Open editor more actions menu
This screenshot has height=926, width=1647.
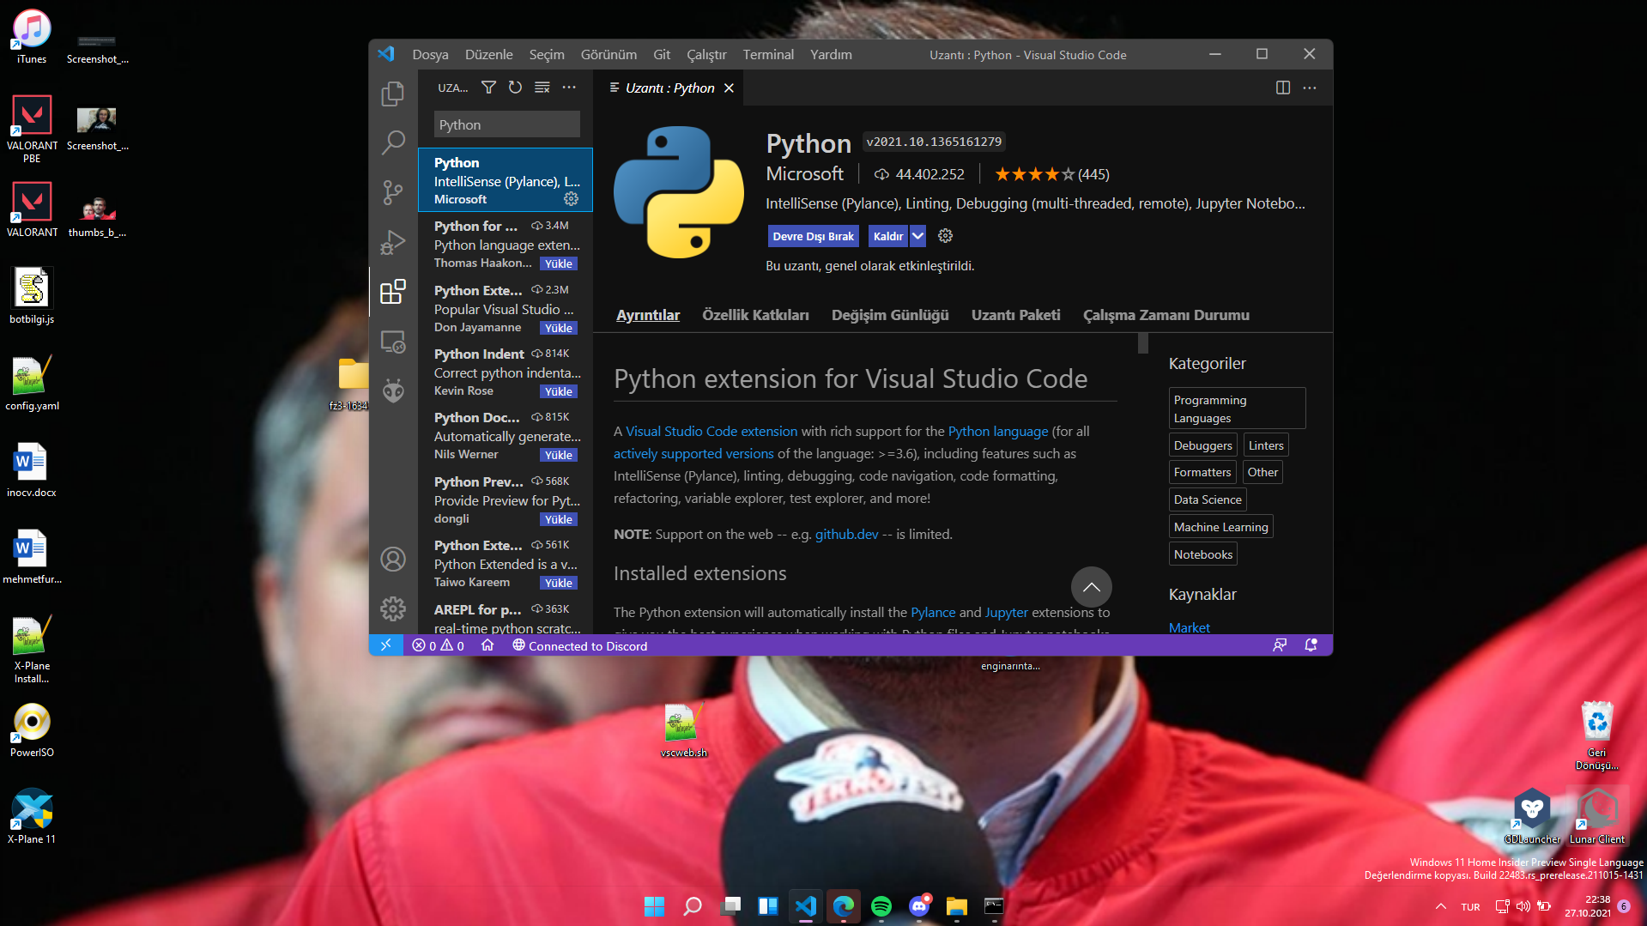1310,88
